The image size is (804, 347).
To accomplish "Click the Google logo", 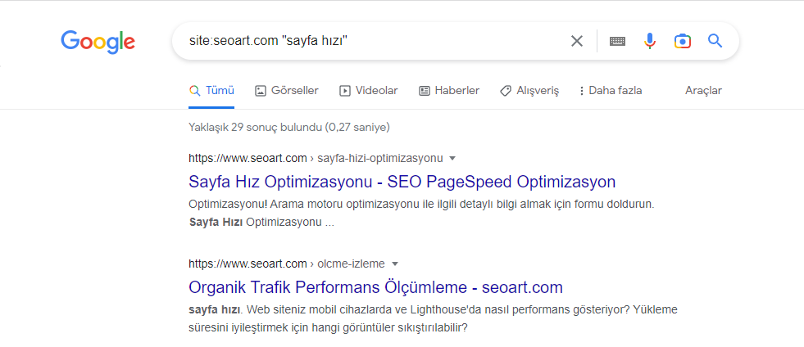I will 98,42.
